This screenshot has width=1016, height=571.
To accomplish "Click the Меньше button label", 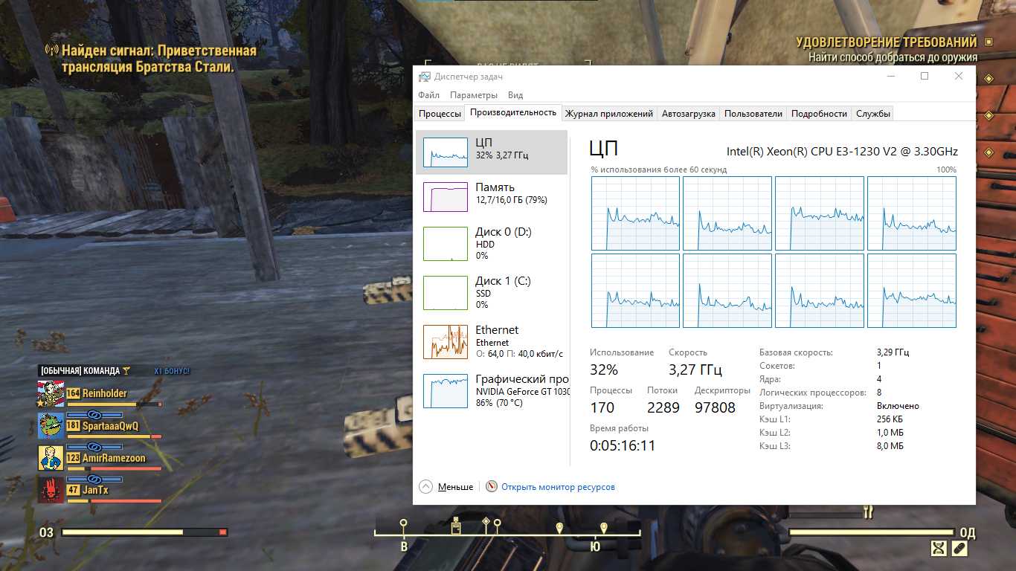I will point(455,487).
